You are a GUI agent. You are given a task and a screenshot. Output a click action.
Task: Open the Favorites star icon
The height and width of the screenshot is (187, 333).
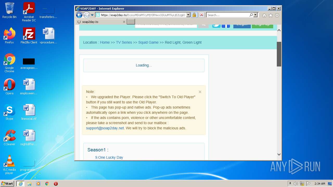pos(271,15)
